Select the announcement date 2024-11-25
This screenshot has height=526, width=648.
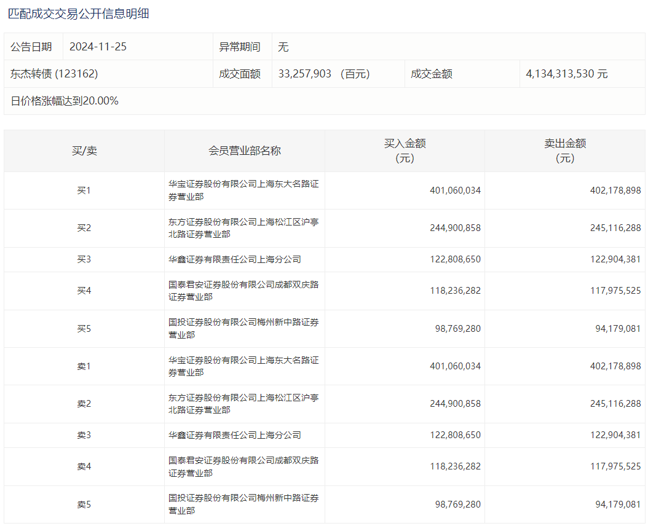[98, 47]
